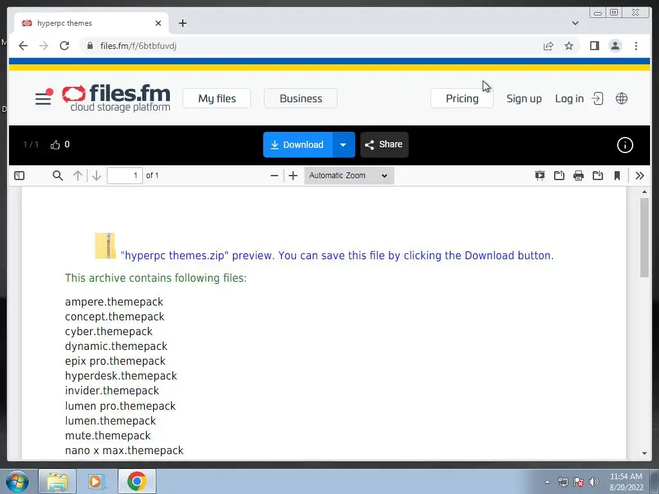The height and width of the screenshot is (494, 659).
Task: Open the Pricing page
Action: (x=462, y=98)
